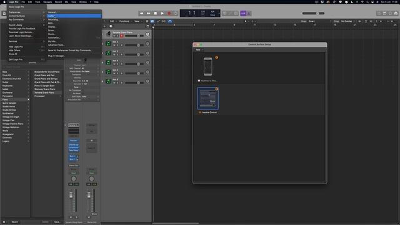Viewport: 400px width, 225px height.
Task: Expand the Key Commands submenu
Action: (x=26, y=19)
